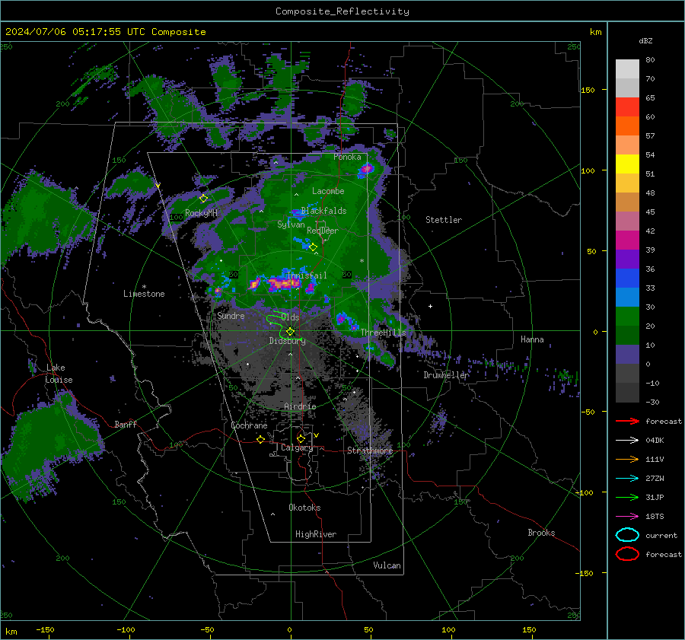Click the red 65 dBZ legend swatch
685x640 pixels.
tap(627, 107)
